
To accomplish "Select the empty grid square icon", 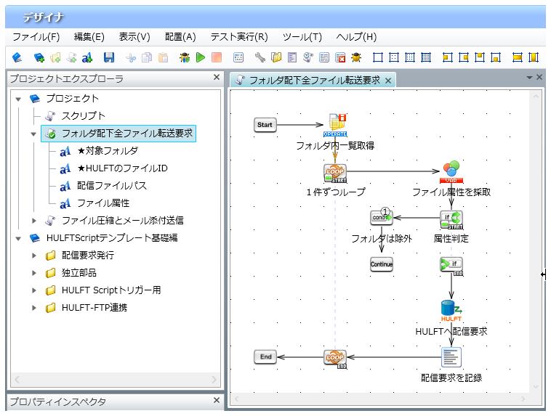I will [378, 57].
